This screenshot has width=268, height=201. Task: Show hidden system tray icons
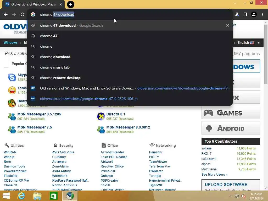coord(231,196)
